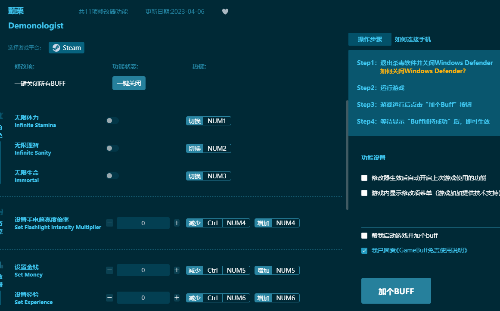Click the plus button for Set Experience
This screenshot has height=311, width=500.
pyautogui.click(x=177, y=298)
